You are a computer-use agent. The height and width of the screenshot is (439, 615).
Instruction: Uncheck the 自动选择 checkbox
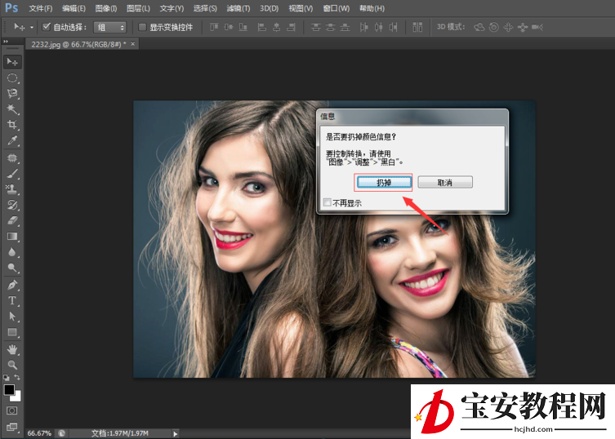pyautogui.click(x=47, y=27)
